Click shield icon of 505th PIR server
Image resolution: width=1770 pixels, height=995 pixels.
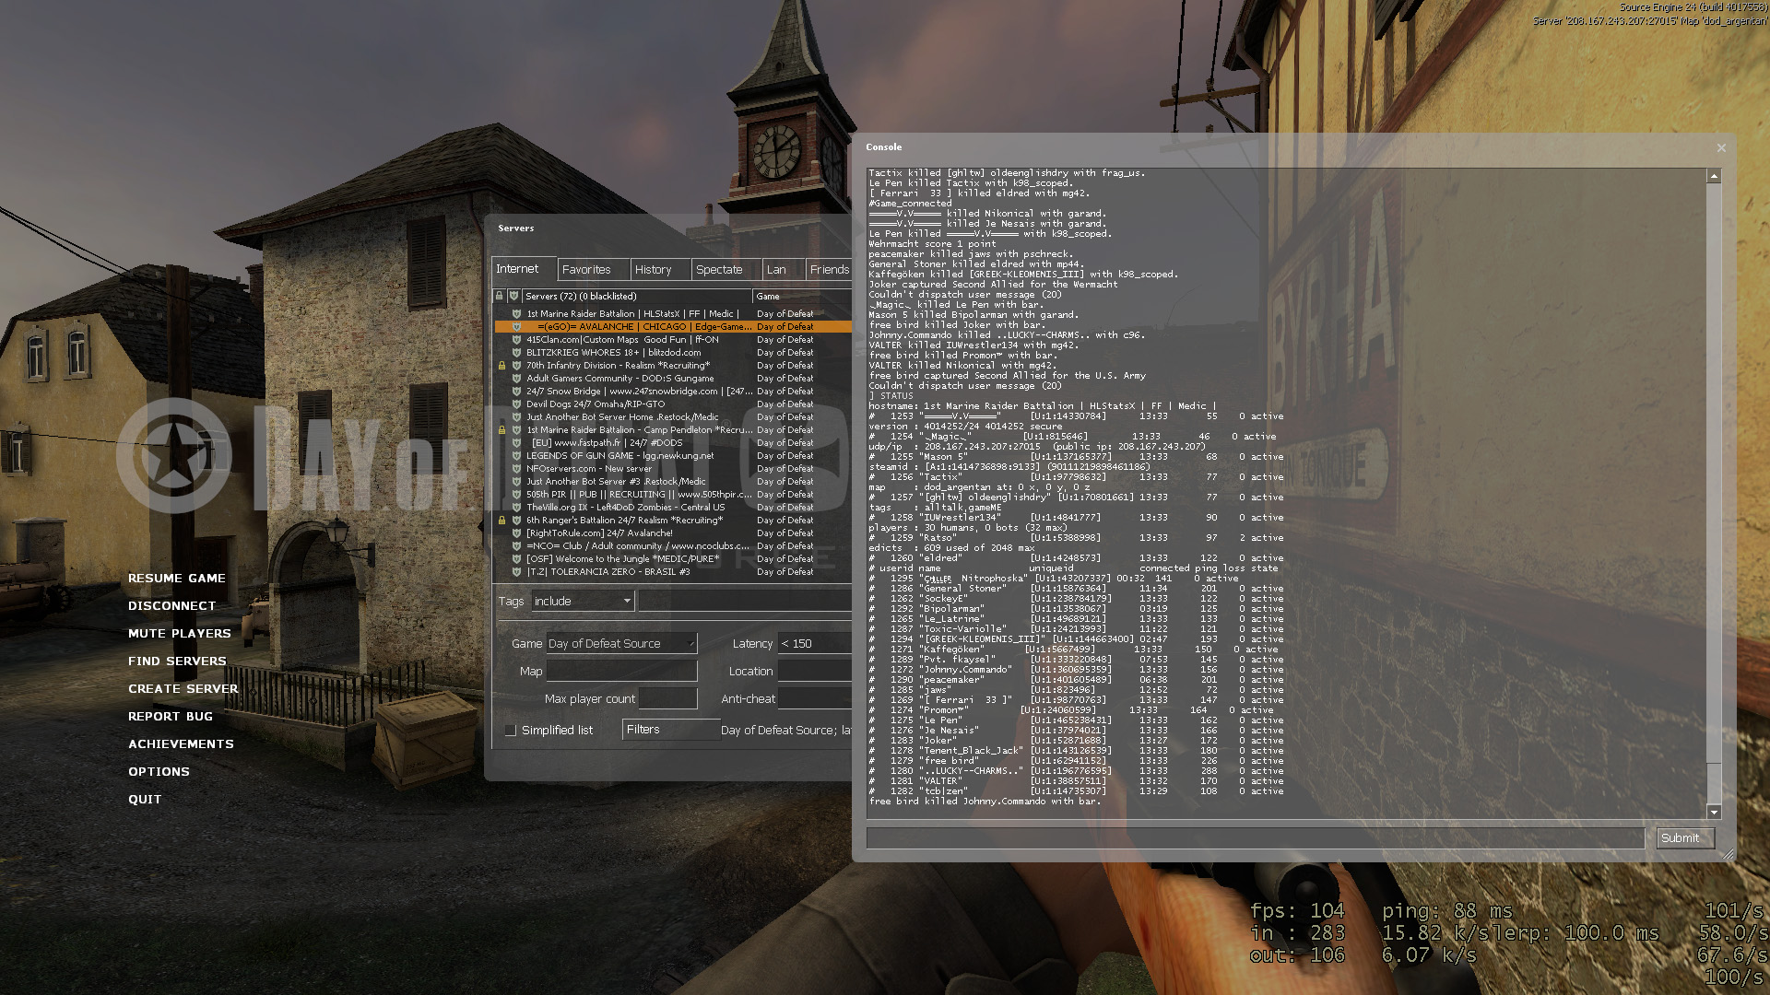click(516, 495)
